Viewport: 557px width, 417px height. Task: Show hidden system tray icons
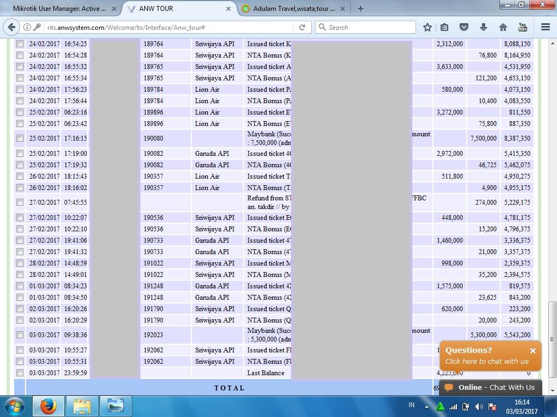click(x=426, y=407)
